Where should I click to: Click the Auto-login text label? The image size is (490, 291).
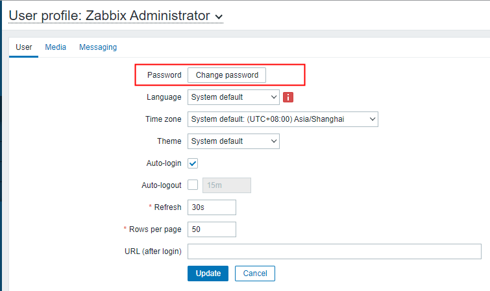[x=165, y=163]
